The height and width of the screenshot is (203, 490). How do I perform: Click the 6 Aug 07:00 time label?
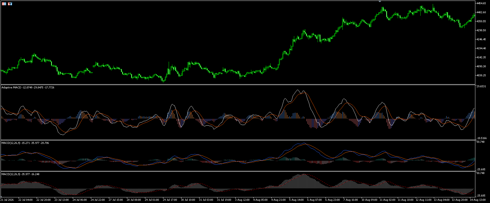click(314, 200)
